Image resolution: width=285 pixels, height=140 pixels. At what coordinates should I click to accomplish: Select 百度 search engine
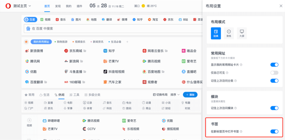(31, 20)
